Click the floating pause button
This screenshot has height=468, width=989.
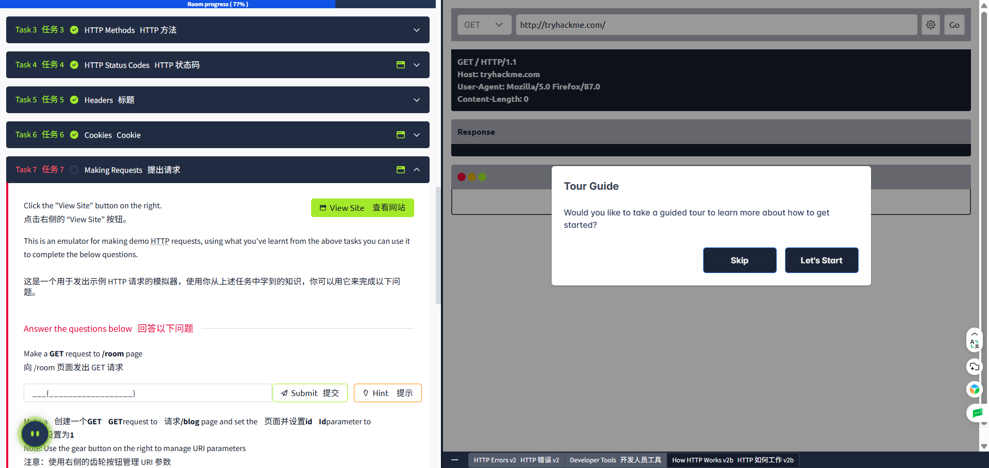tap(35, 434)
